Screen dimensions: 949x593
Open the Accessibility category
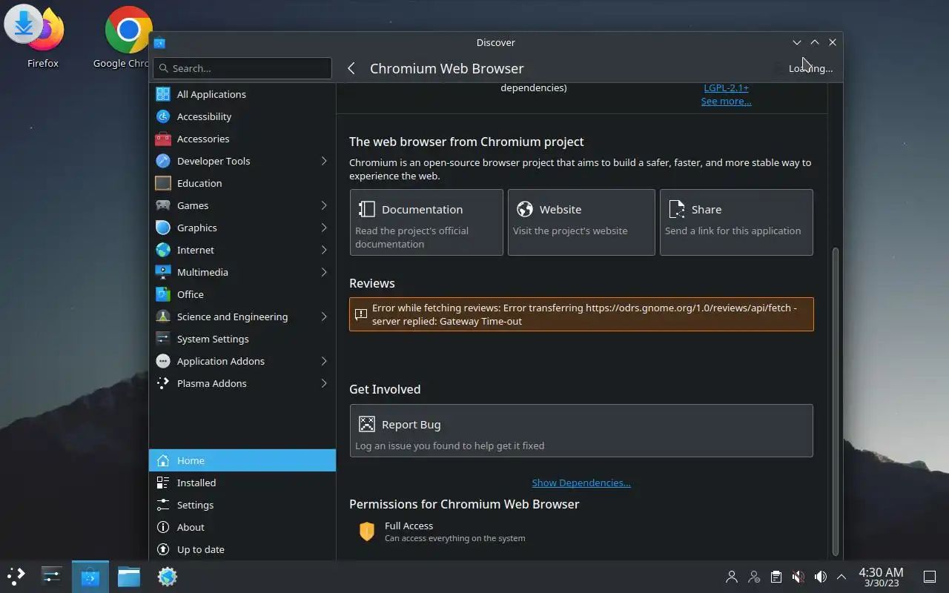pyautogui.click(x=204, y=116)
